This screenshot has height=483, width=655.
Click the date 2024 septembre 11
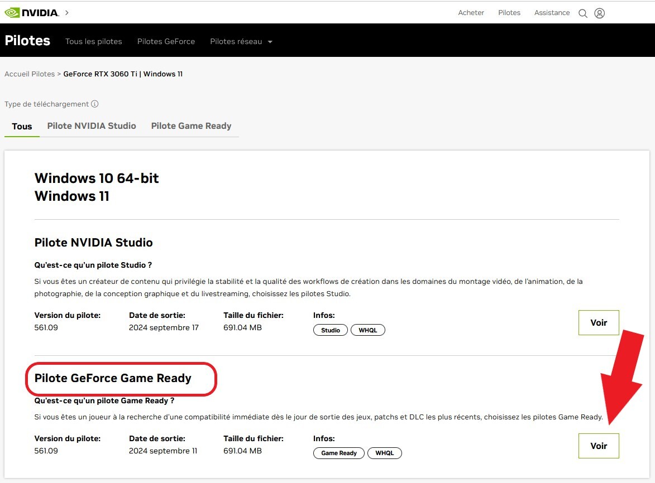click(x=163, y=451)
